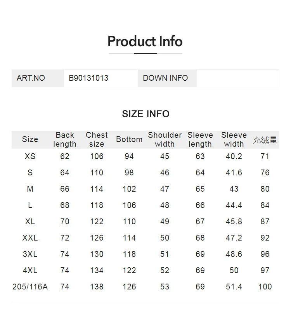Click the Bottom column header
This screenshot has height=310, width=291.
click(129, 139)
